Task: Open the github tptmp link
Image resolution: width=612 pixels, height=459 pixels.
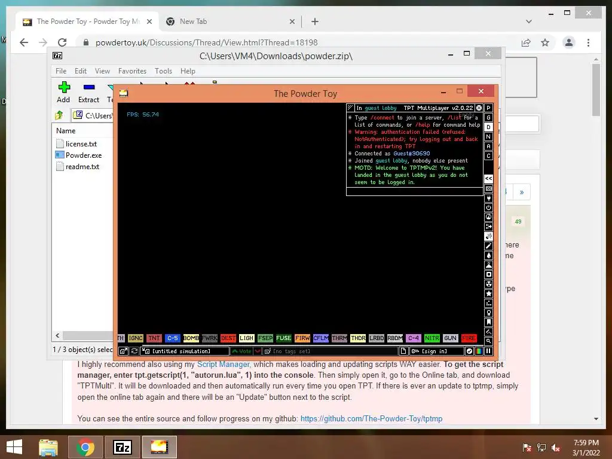Action: (x=371, y=418)
